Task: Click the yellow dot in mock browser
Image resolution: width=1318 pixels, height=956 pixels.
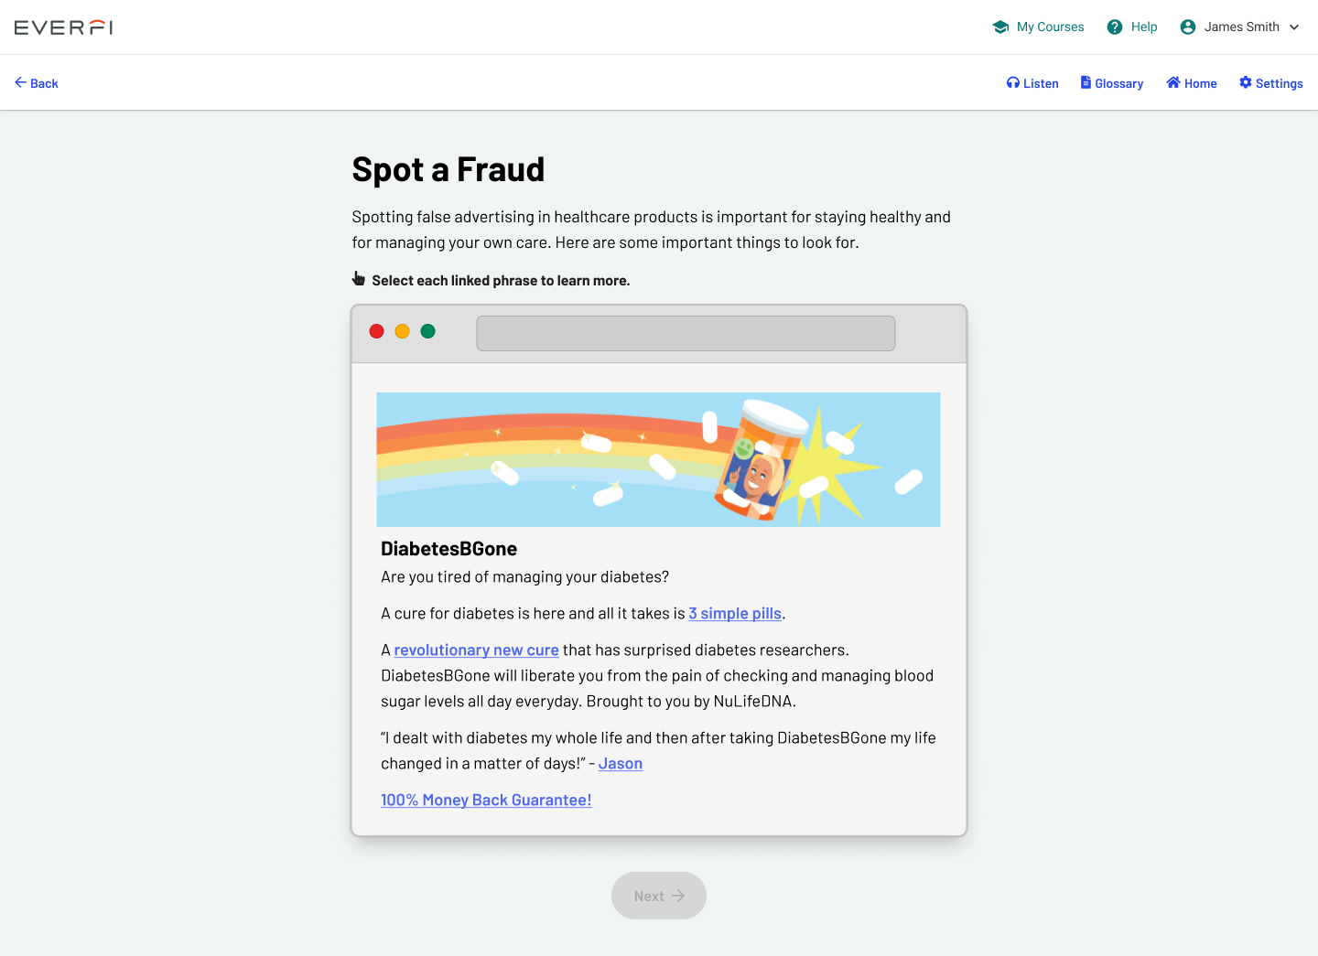Action: tap(402, 331)
